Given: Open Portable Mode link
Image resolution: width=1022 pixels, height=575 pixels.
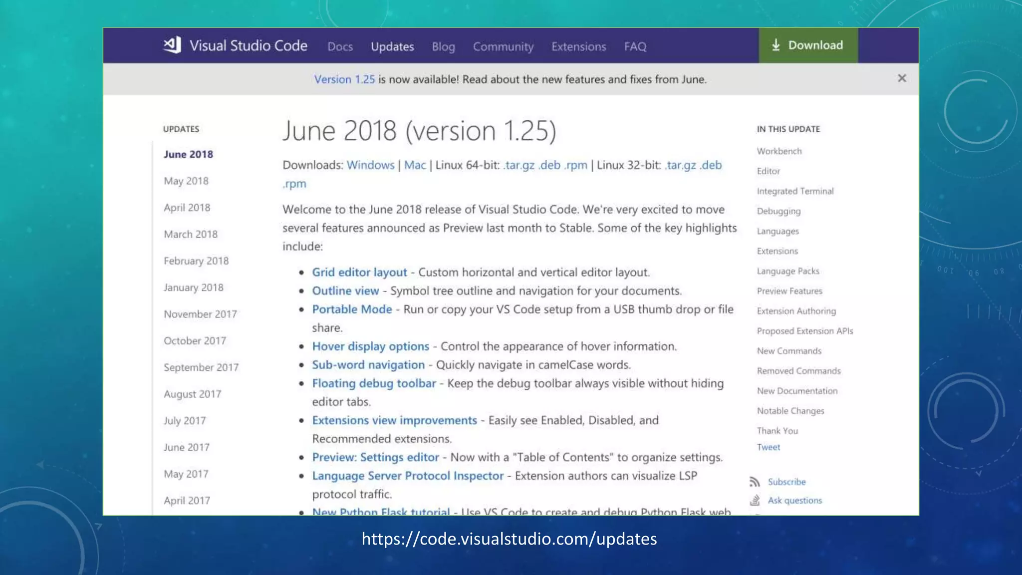Looking at the screenshot, I should click(352, 309).
